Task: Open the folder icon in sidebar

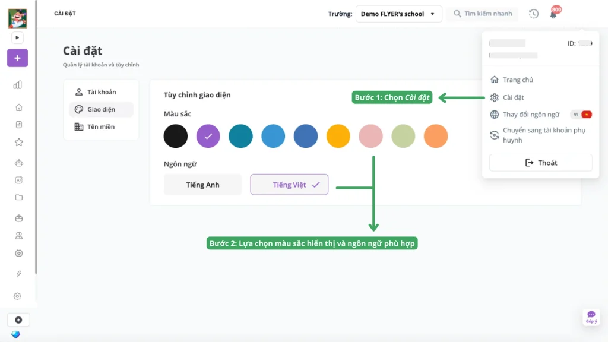Action: [18, 197]
